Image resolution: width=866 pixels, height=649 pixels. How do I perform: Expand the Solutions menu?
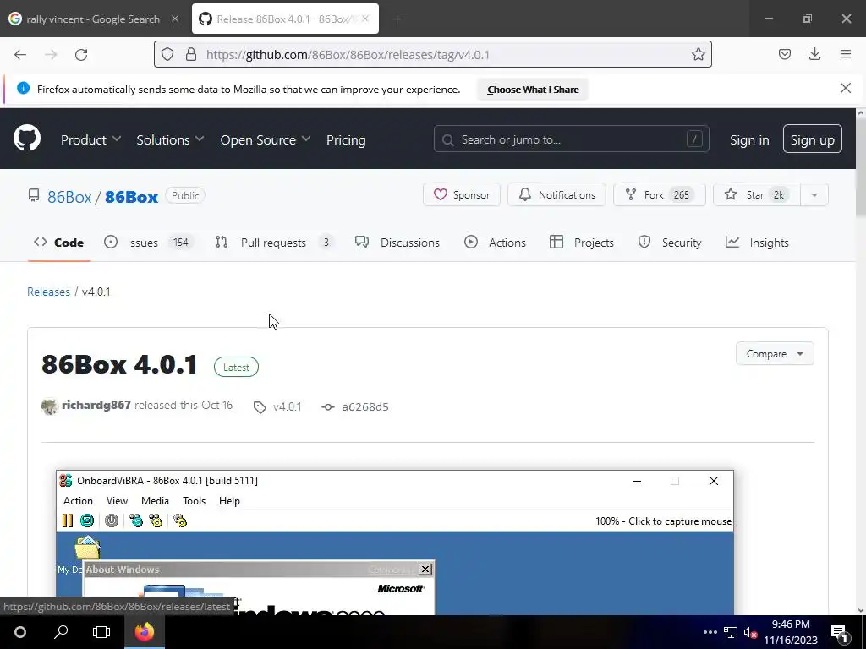[x=170, y=139]
